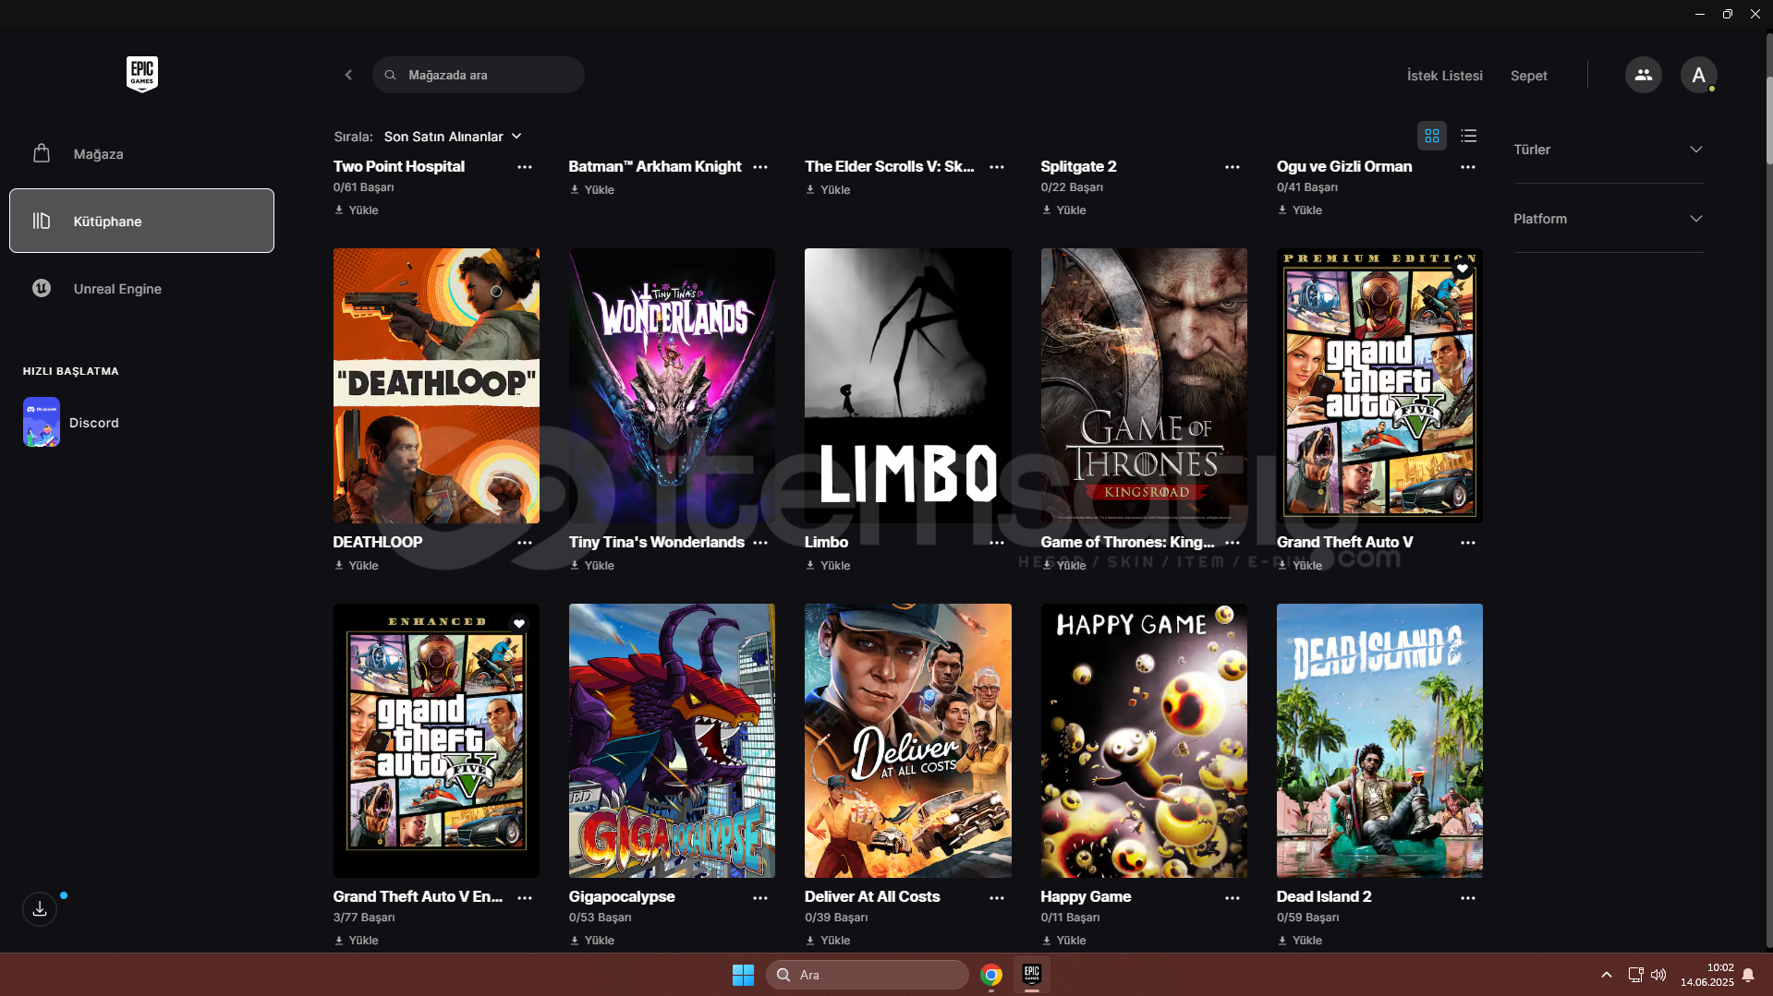Open the volume control in system tray
The width and height of the screenshot is (1773, 996).
tap(1658, 975)
